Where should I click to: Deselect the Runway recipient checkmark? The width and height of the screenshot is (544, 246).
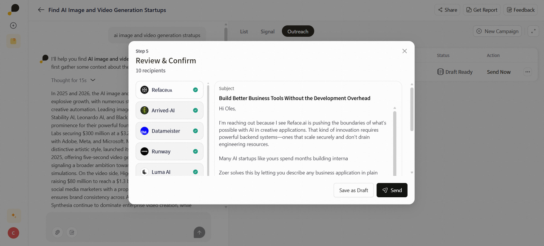pyautogui.click(x=195, y=152)
